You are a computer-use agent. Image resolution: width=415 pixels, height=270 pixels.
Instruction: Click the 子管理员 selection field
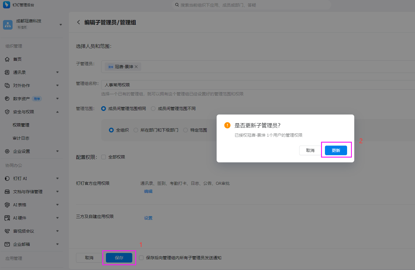(258, 67)
